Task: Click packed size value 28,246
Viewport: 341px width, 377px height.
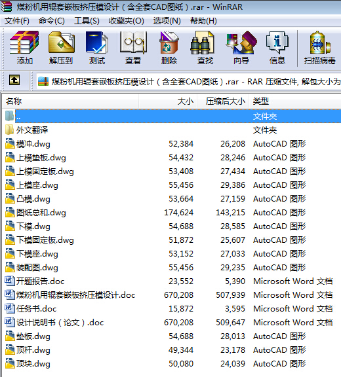Action: (x=233, y=158)
